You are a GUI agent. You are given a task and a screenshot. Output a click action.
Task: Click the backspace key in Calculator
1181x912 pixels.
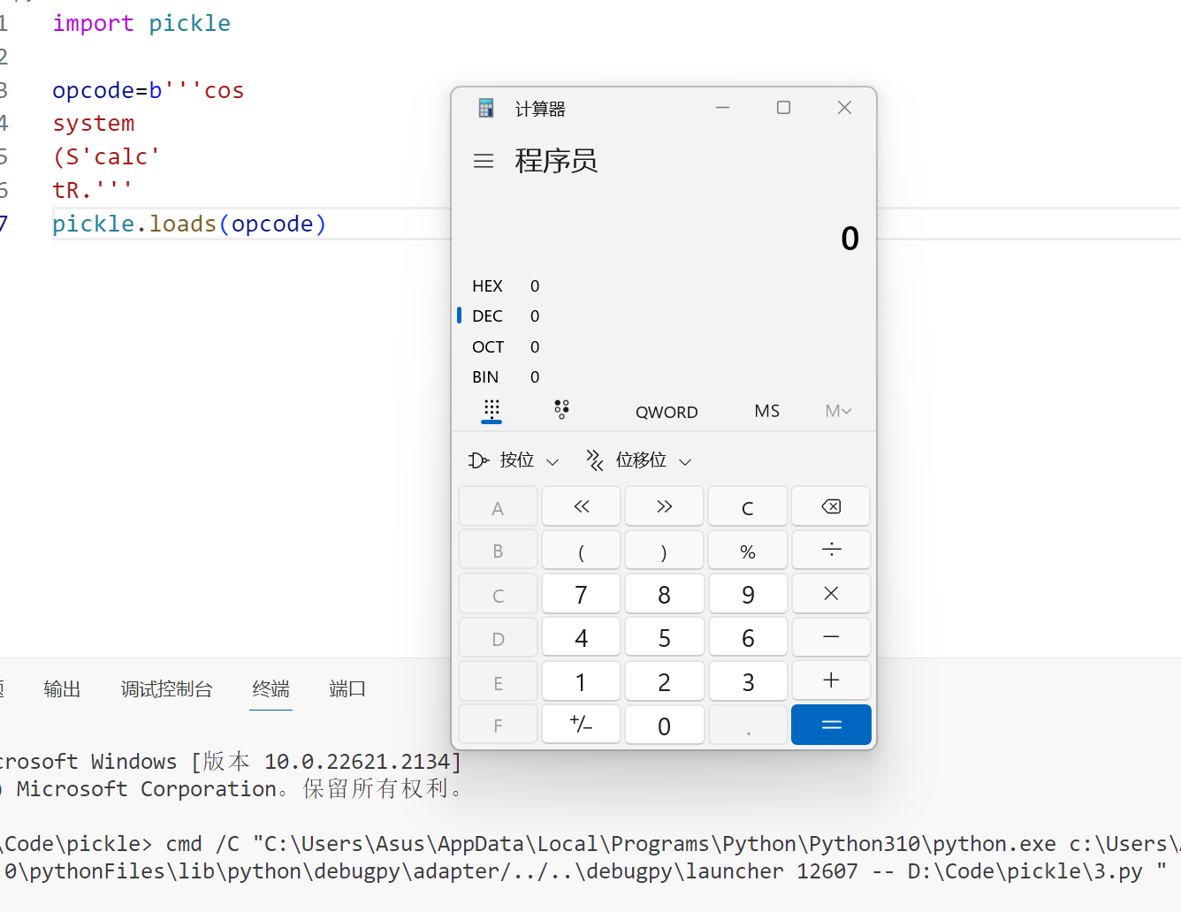point(831,506)
